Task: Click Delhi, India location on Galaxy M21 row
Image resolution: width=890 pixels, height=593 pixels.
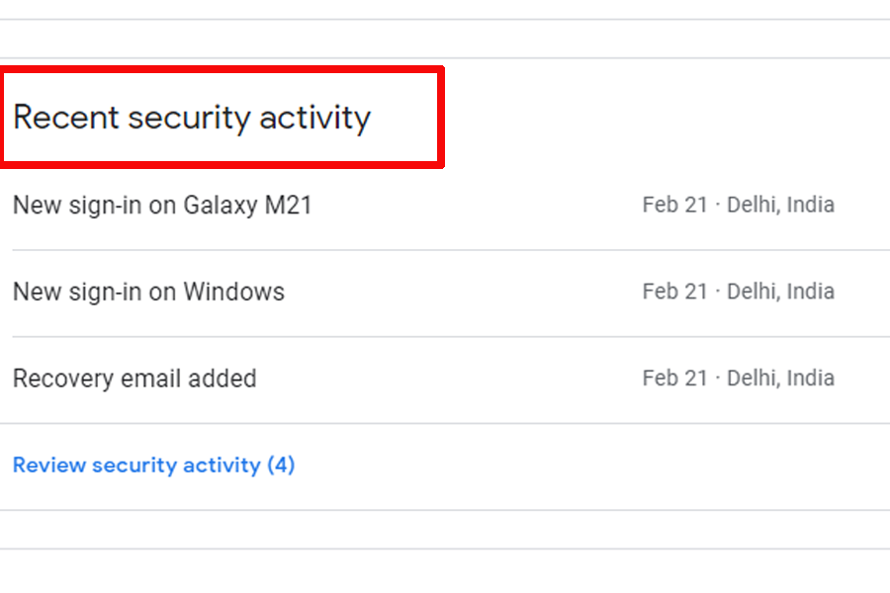Action: click(781, 206)
